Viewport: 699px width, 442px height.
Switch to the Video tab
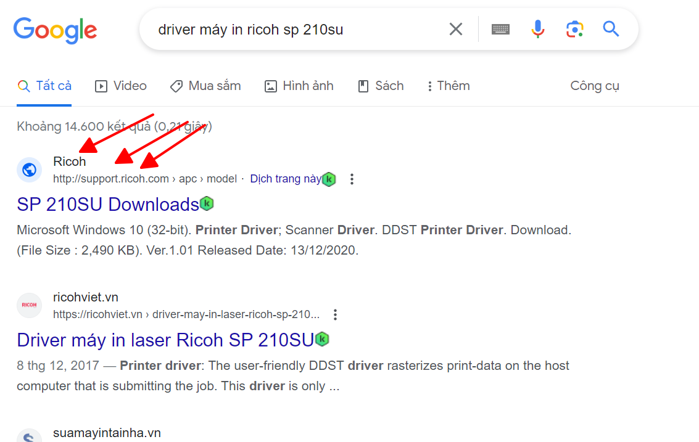click(121, 86)
